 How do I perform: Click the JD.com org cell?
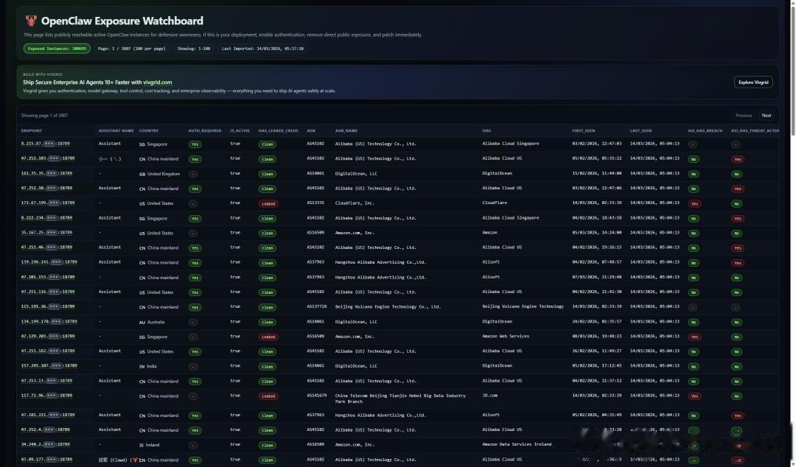point(490,396)
